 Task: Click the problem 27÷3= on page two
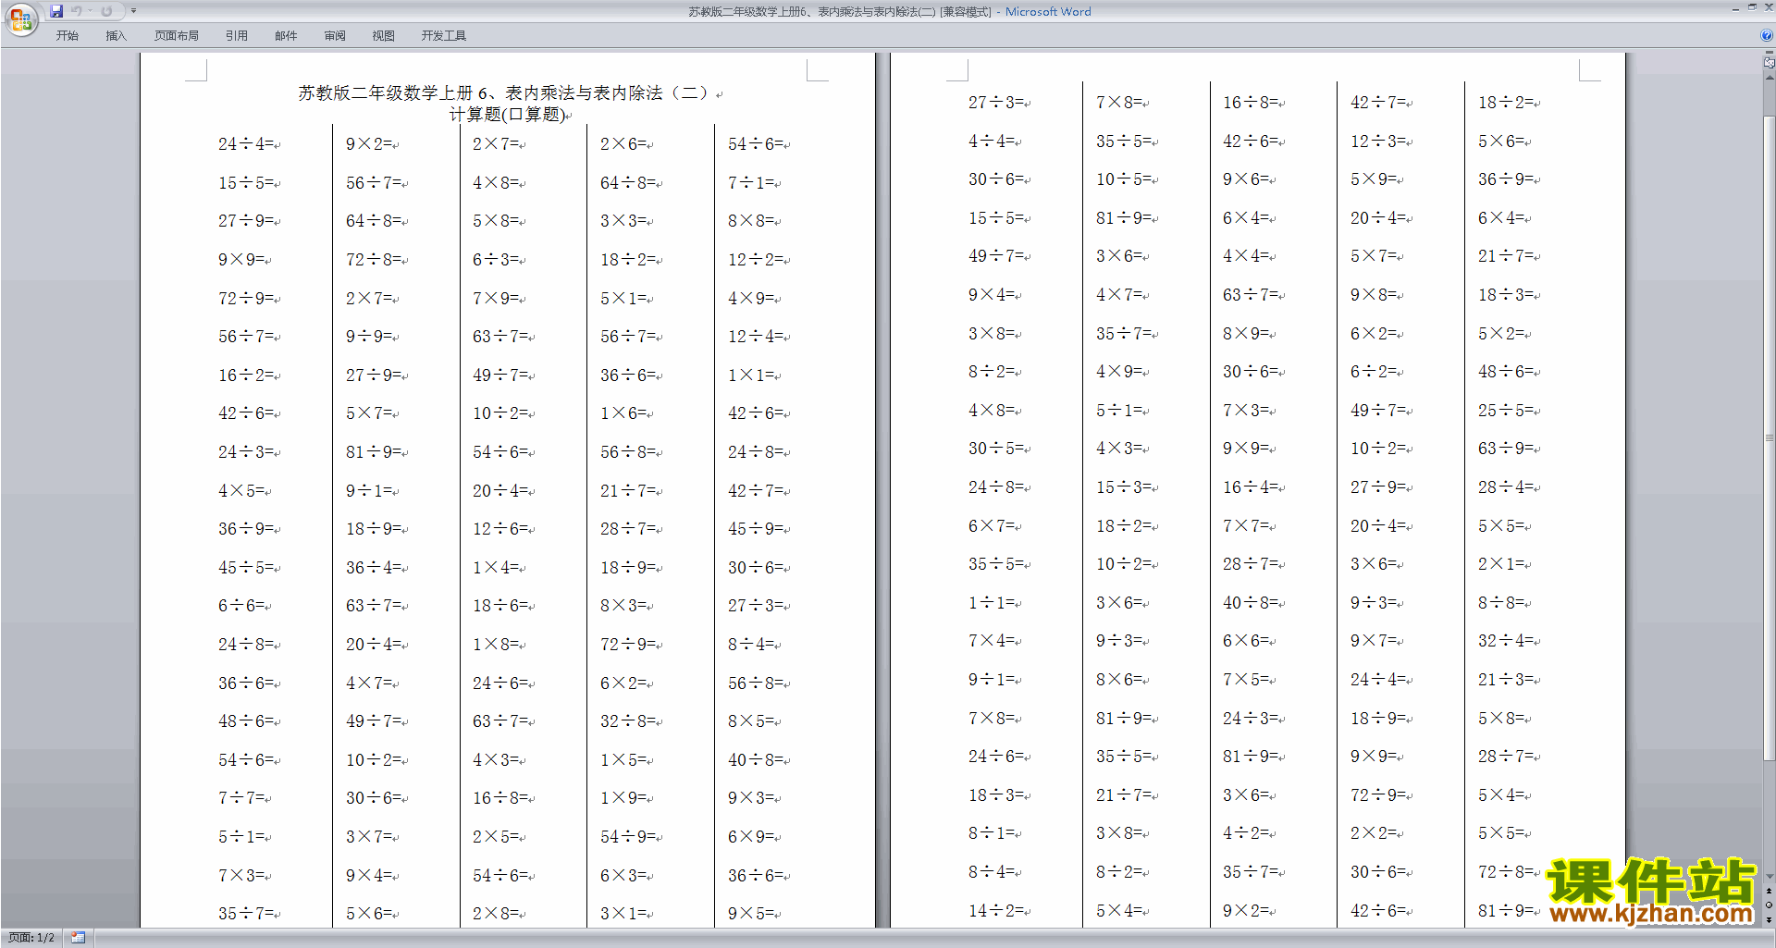click(x=995, y=103)
